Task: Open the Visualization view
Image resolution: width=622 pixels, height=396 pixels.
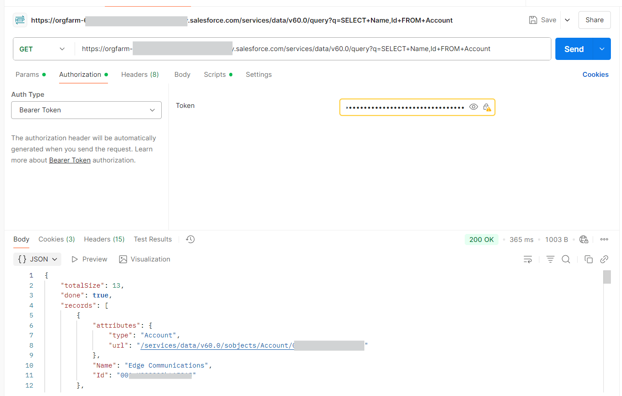Action: (x=144, y=259)
